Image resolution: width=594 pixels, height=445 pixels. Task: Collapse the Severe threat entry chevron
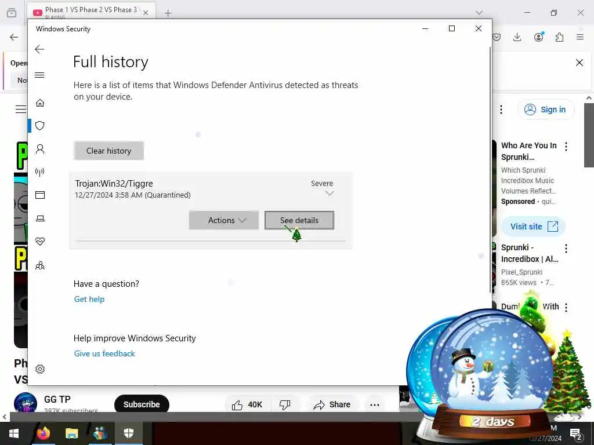329,194
